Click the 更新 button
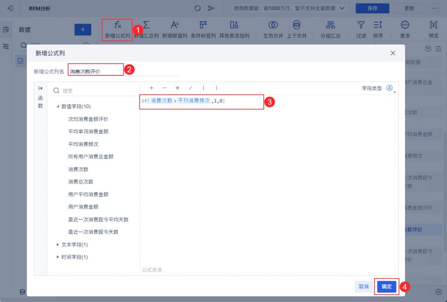The image size is (447, 302). pos(409,8)
